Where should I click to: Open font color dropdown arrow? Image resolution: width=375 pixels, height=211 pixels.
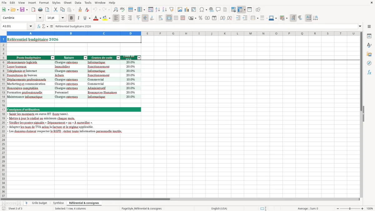(x=100, y=18)
